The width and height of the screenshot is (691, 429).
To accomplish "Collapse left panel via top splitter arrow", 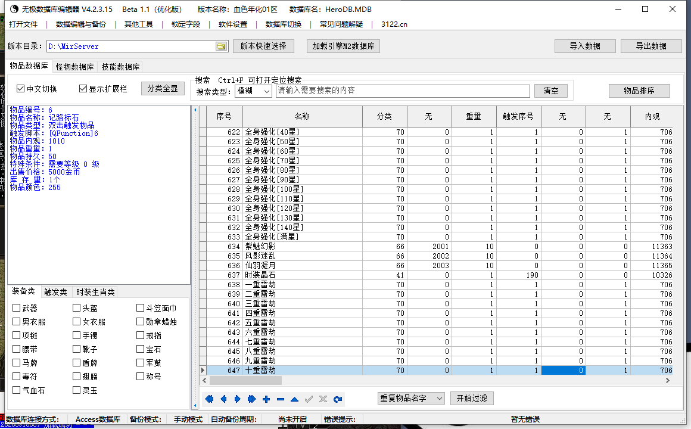I will 195,110.
